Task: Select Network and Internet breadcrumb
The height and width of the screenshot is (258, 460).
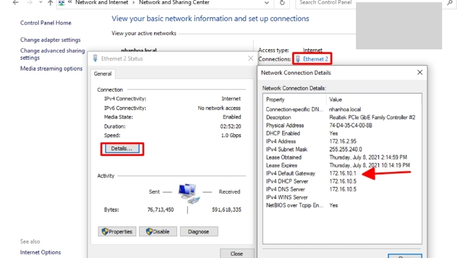Action: pyautogui.click(x=102, y=3)
